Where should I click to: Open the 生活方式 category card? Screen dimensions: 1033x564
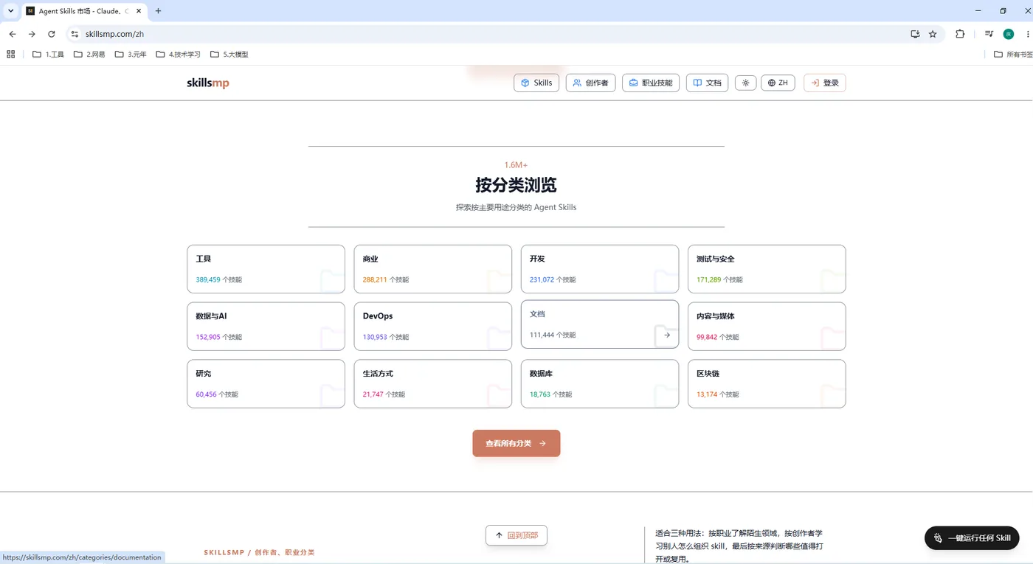433,384
